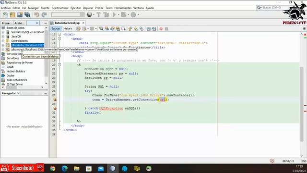Image resolution: width=307 pixels, height=173 pixels.
Task: Click the services panel horizontal scrollbar
Action: (x=12, y=87)
